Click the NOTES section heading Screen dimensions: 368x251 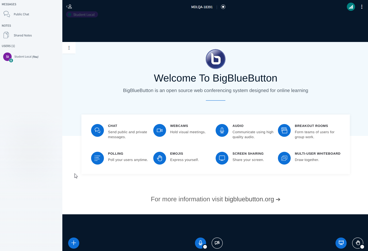(6, 26)
